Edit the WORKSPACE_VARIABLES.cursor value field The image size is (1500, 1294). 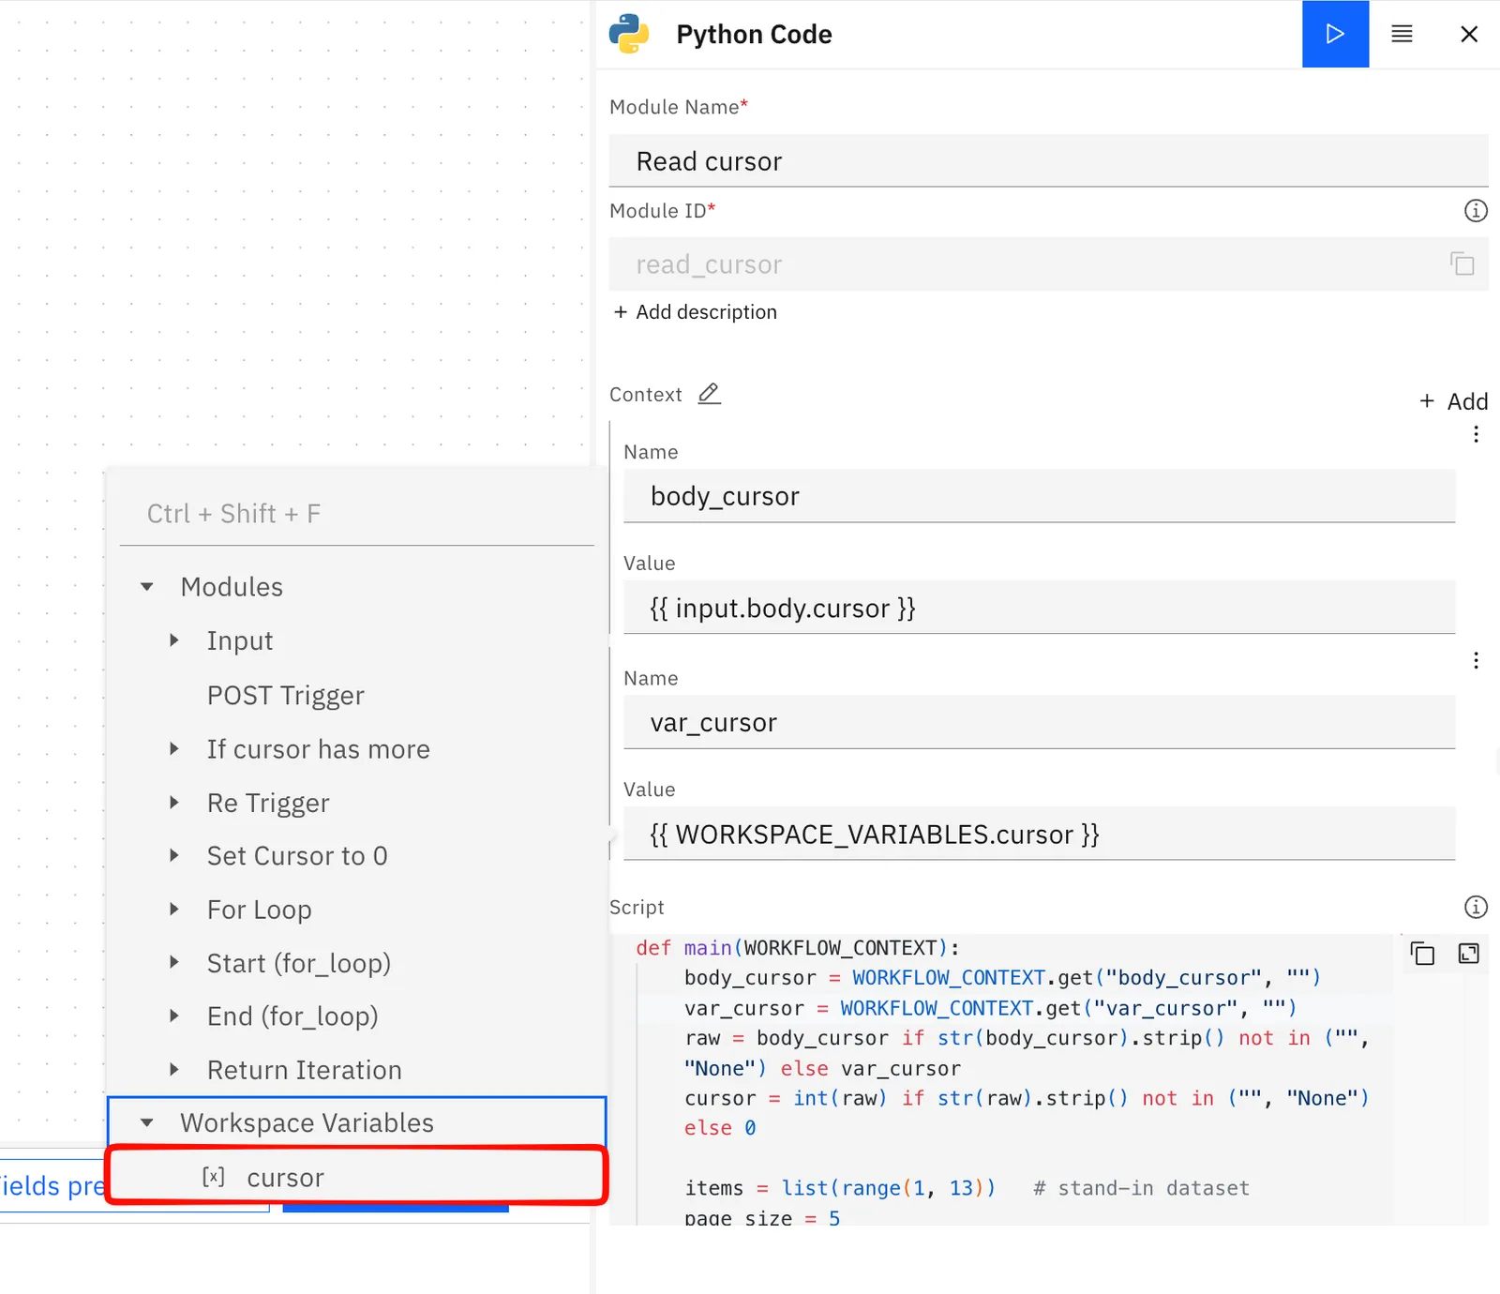pos(1039,834)
